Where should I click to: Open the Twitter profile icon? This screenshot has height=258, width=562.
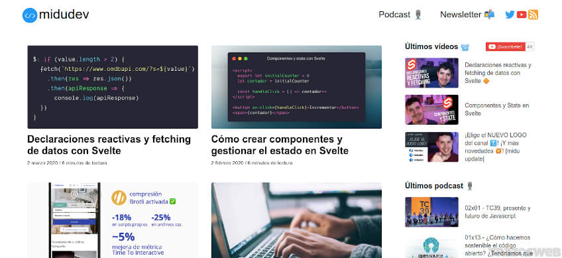click(510, 15)
